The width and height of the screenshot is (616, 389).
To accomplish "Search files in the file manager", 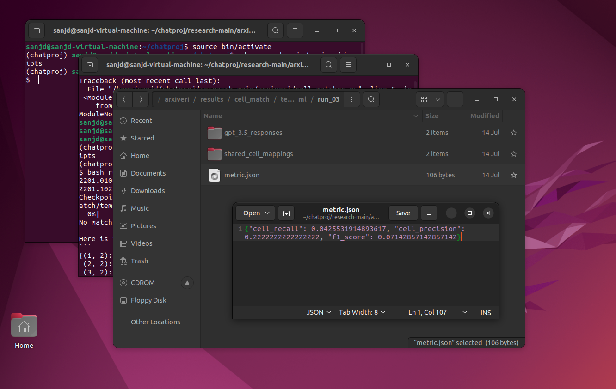I will point(371,99).
